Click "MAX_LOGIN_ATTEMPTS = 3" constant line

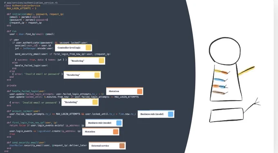click(21, 8)
